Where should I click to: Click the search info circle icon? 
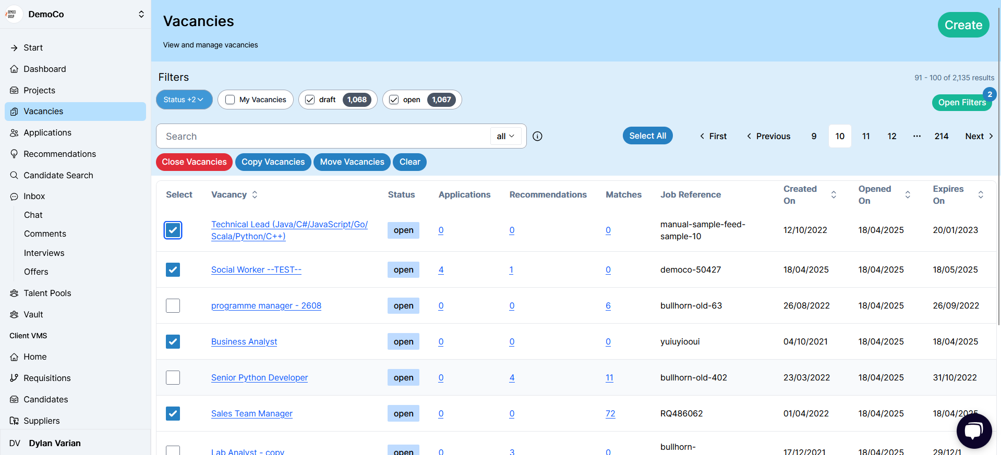pos(537,136)
